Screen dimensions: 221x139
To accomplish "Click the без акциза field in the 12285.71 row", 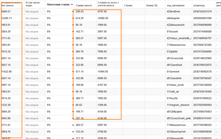I will coord(32,18).
